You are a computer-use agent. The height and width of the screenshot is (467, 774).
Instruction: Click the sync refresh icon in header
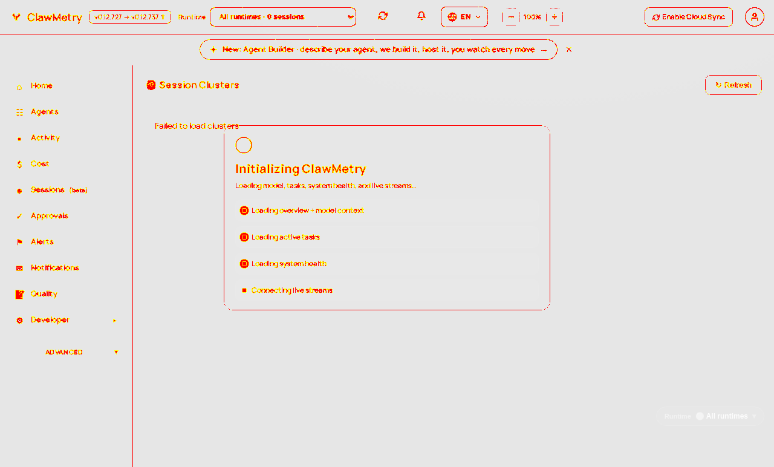(x=383, y=16)
